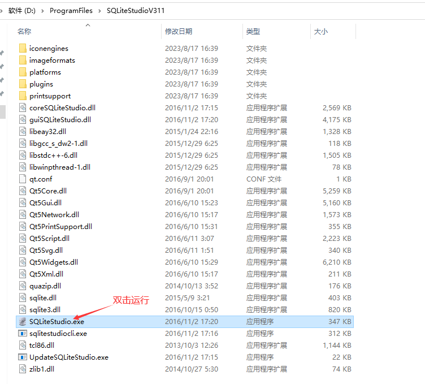Select the SQLiteStudio.exe file name
This screenshot has width=425, height=384.
tap(57, 322)
